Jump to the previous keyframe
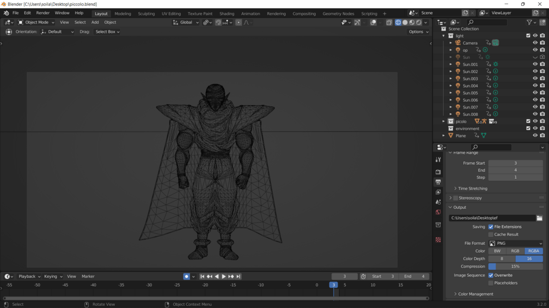Image resolution: width=549 pixels, height=308 pixels. (x=209, y=276)
